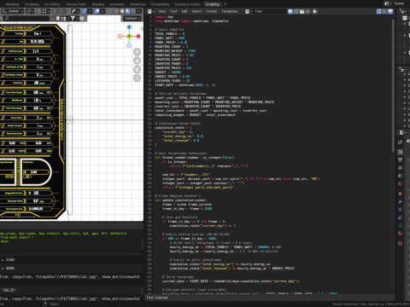Switch to the Geometry Nodes workspace tab
The image size is (410, 307).
(x=187, y=4)
